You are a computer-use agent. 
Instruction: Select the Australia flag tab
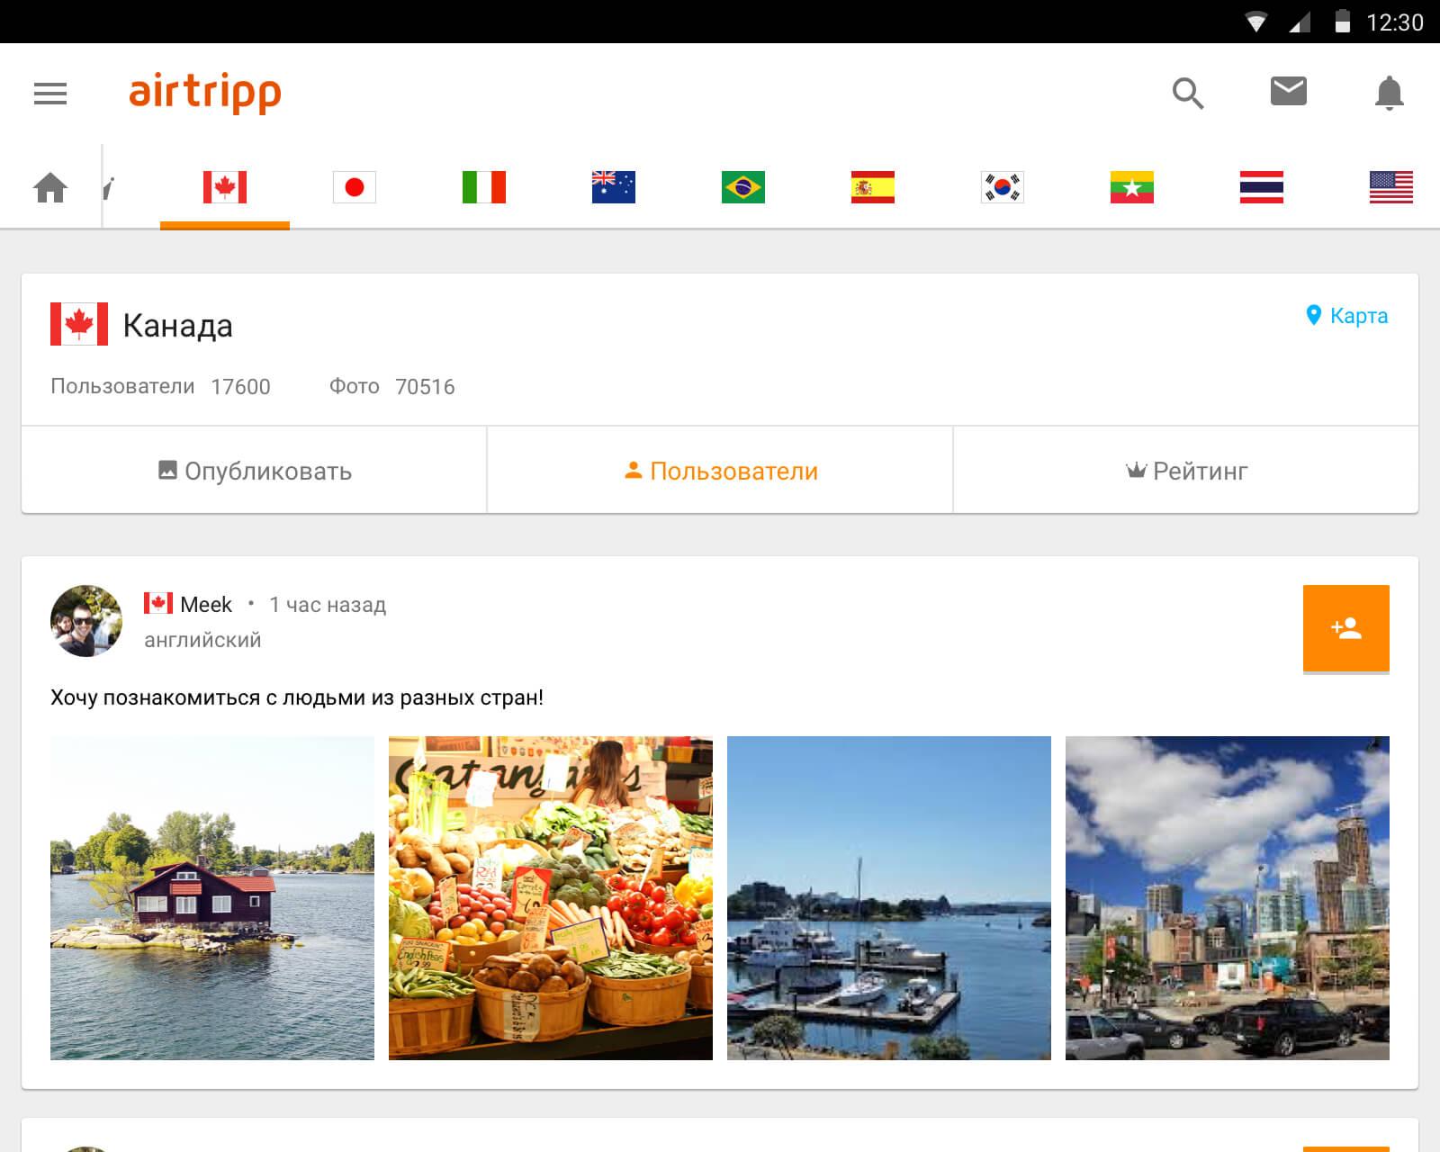point(614,187)
